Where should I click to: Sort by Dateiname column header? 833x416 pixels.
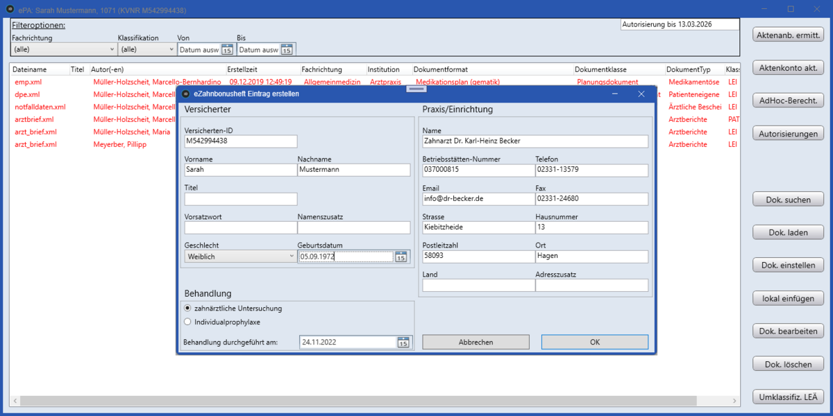30,69
